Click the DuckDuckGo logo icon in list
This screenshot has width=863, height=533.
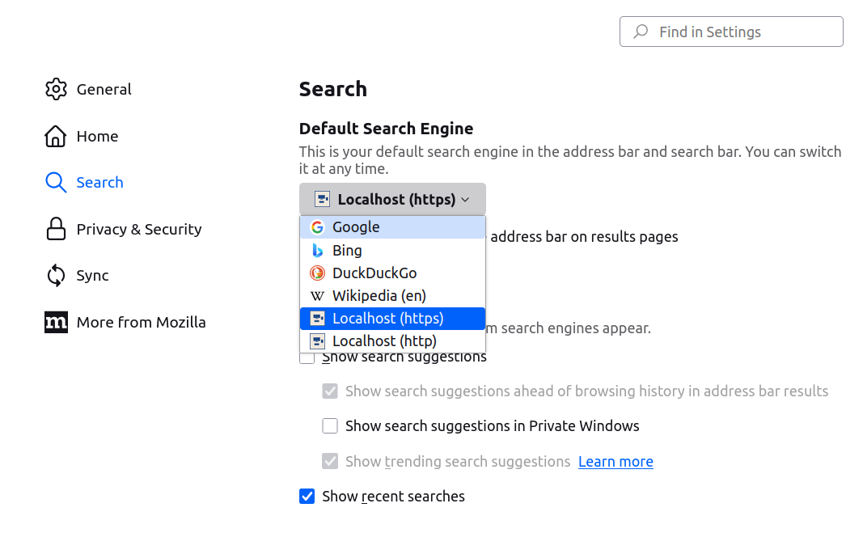[317, 273]
